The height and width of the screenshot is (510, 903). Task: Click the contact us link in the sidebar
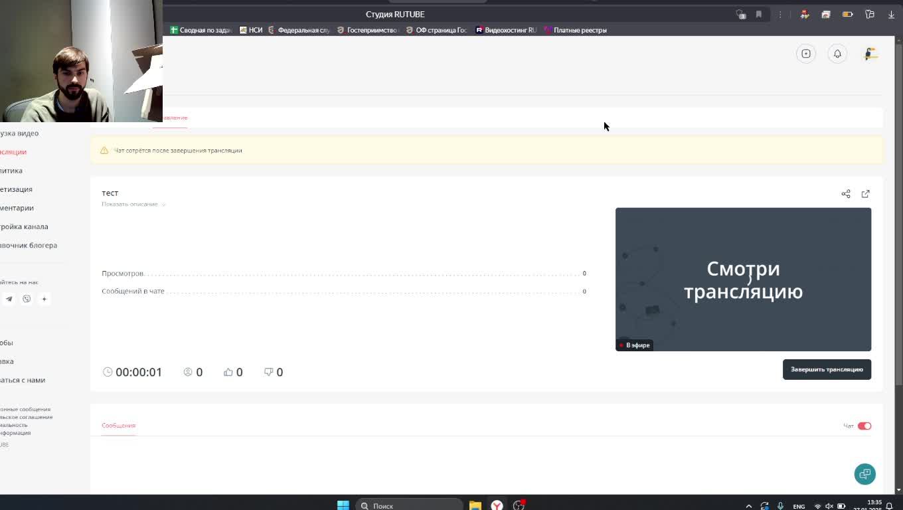(23, 380)
